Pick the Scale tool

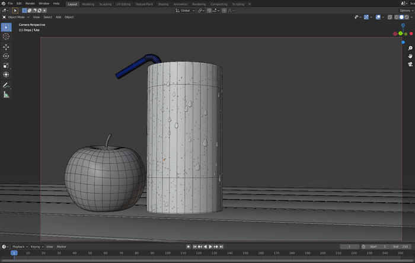click(x=6, y=66)
